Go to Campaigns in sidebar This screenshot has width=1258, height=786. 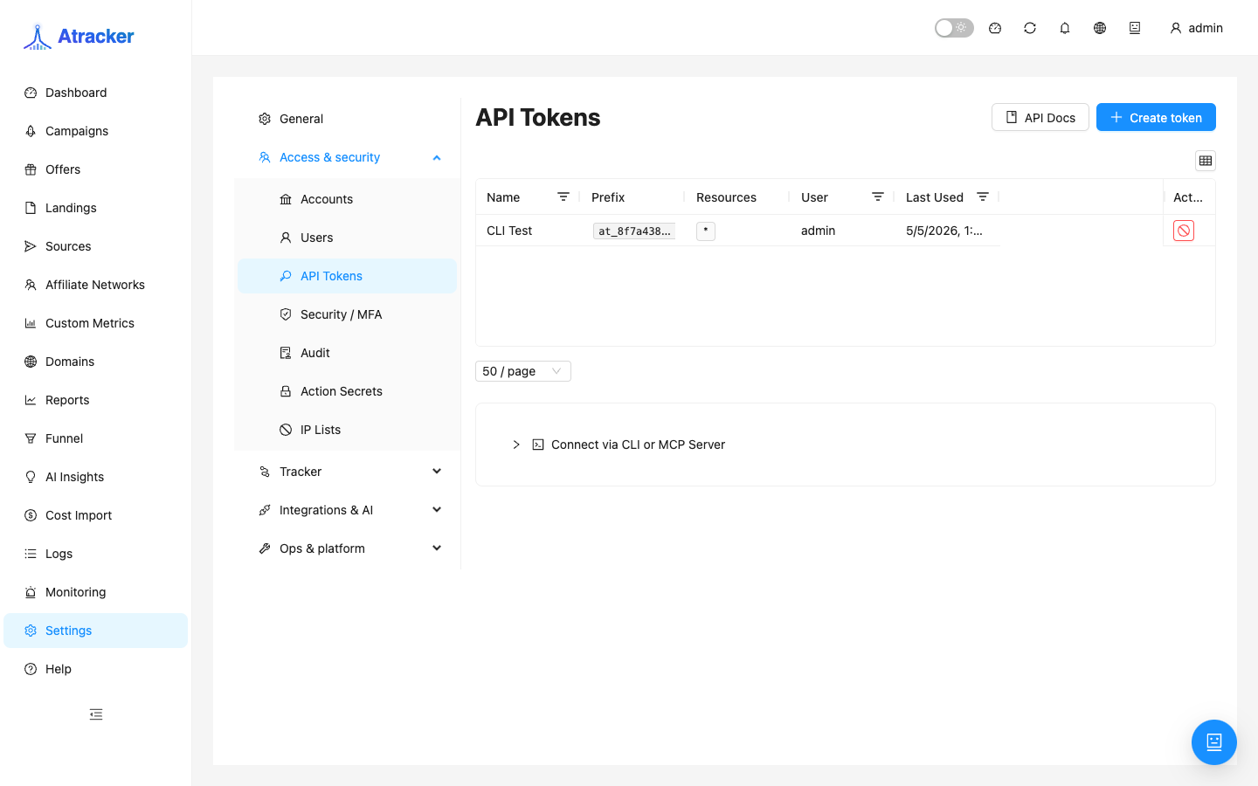click(95, 131)
